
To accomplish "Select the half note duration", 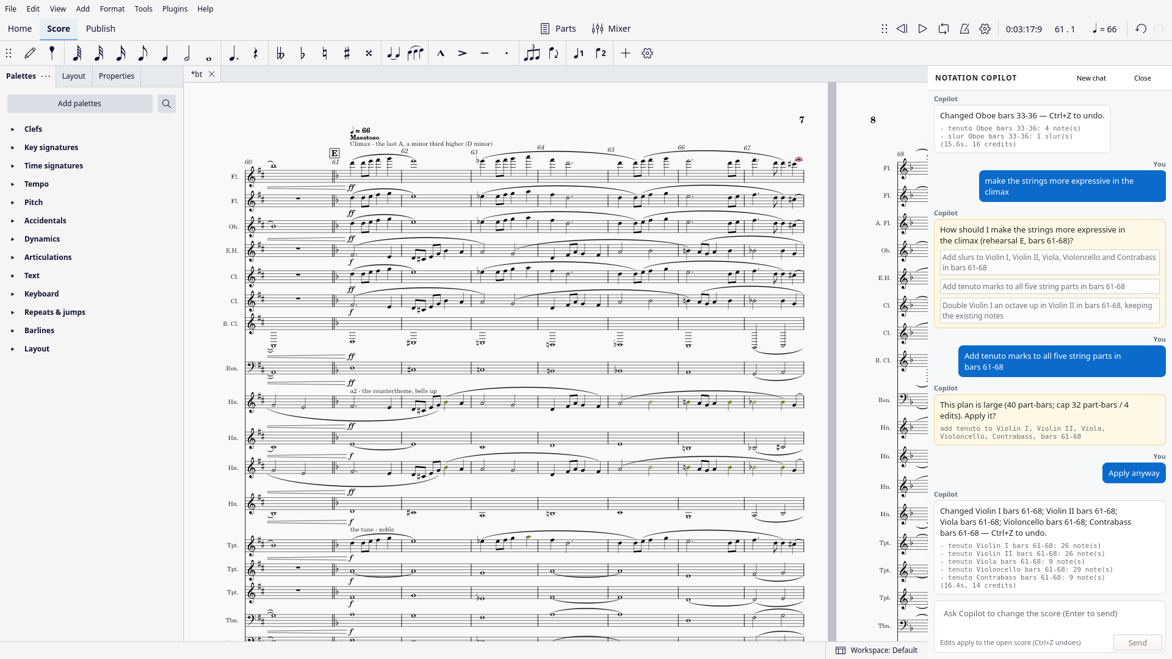I will coord(187,54).
